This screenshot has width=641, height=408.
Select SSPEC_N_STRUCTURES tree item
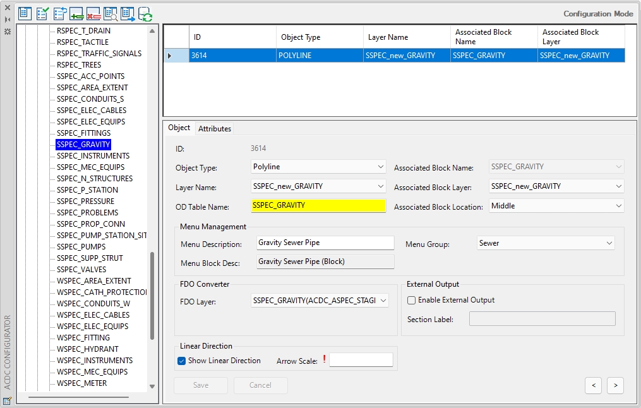pos(95,179)
